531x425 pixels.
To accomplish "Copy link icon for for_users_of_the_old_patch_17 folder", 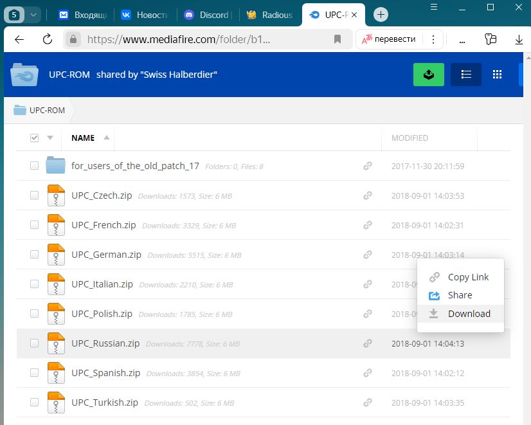I will [x=368, y=166].
